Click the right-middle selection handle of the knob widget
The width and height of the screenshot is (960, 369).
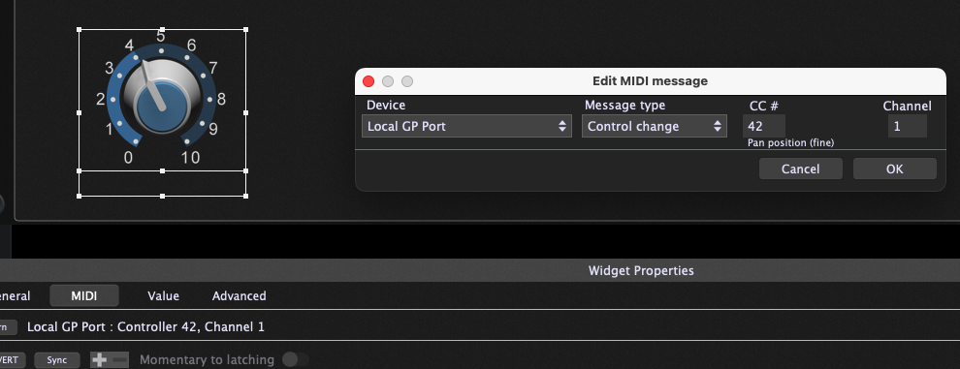click(245, 112)
